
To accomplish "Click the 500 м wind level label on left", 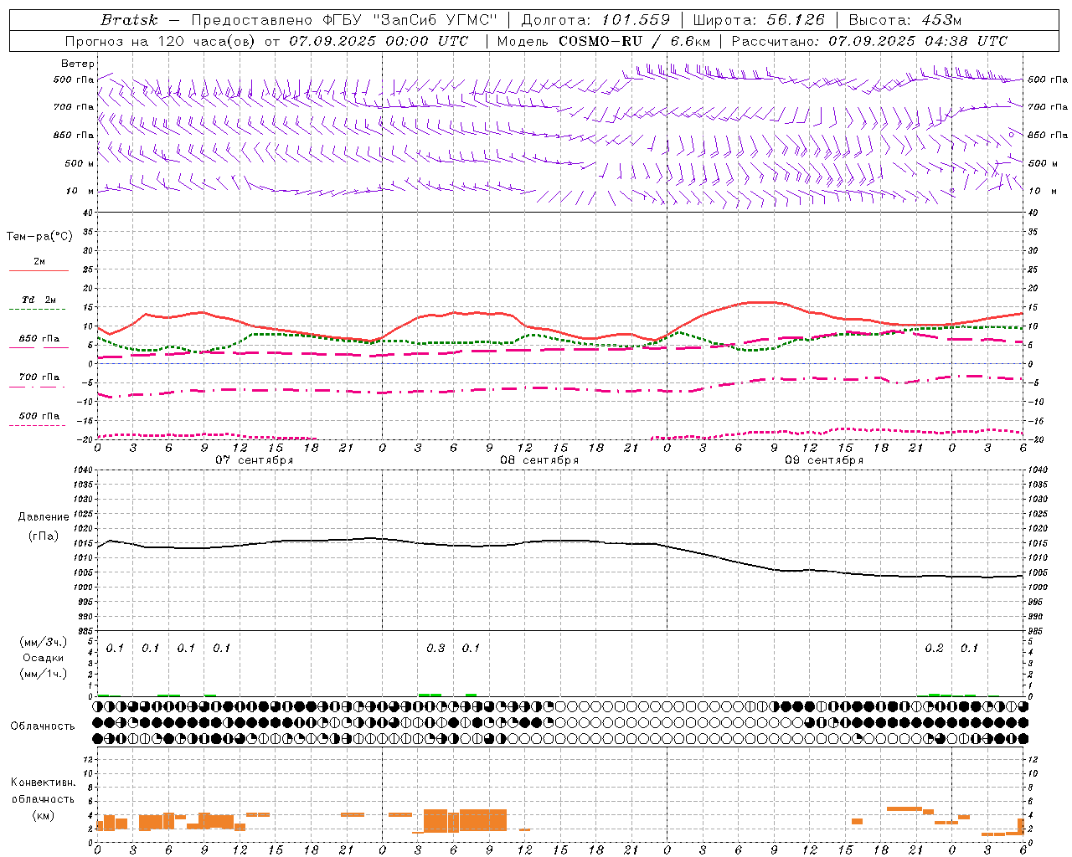I will click(80, 163).
